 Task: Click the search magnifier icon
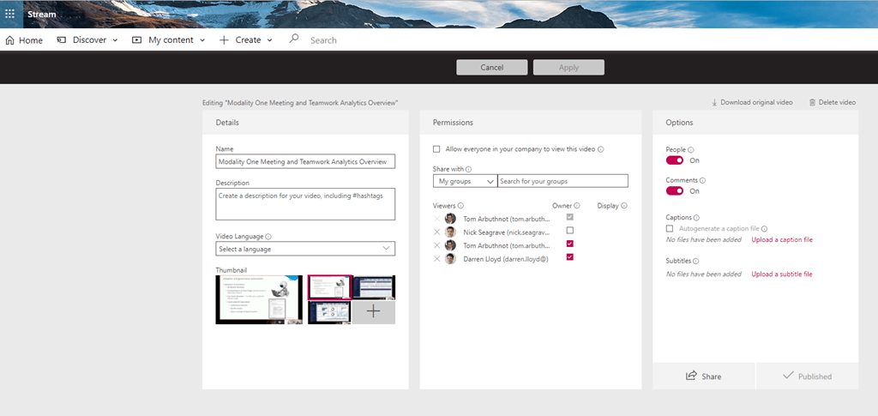(x=294, y=39)
